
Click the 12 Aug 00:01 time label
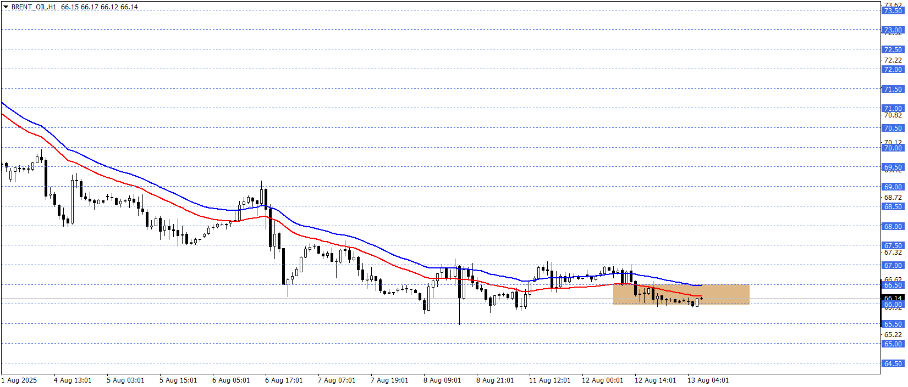click(603, 380)
